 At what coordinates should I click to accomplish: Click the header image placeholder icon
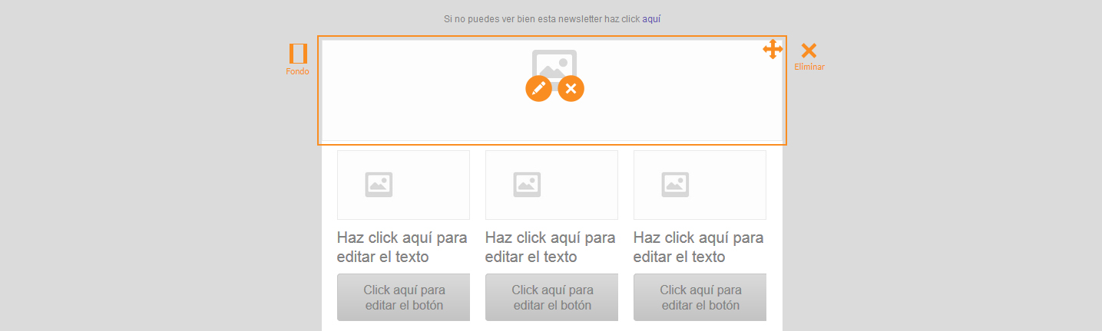click(554, 61)
